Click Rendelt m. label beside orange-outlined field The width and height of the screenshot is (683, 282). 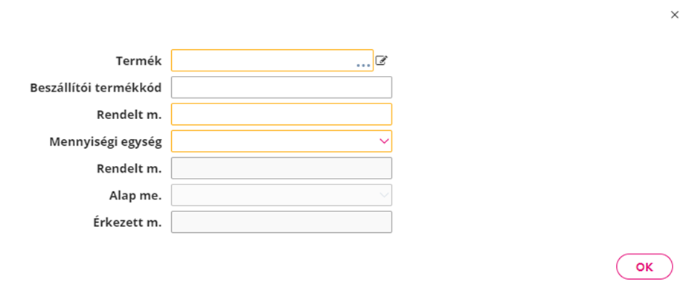tap(129, 115)
